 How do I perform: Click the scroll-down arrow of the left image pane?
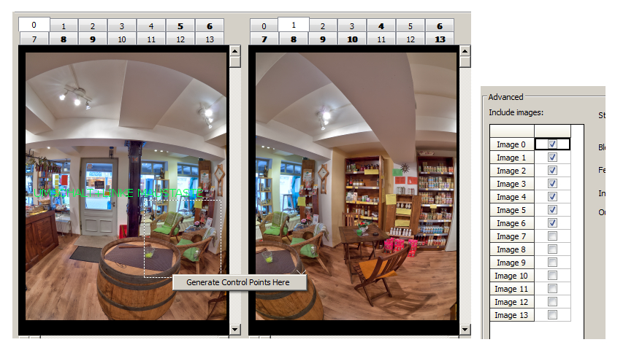coord(234,329)
